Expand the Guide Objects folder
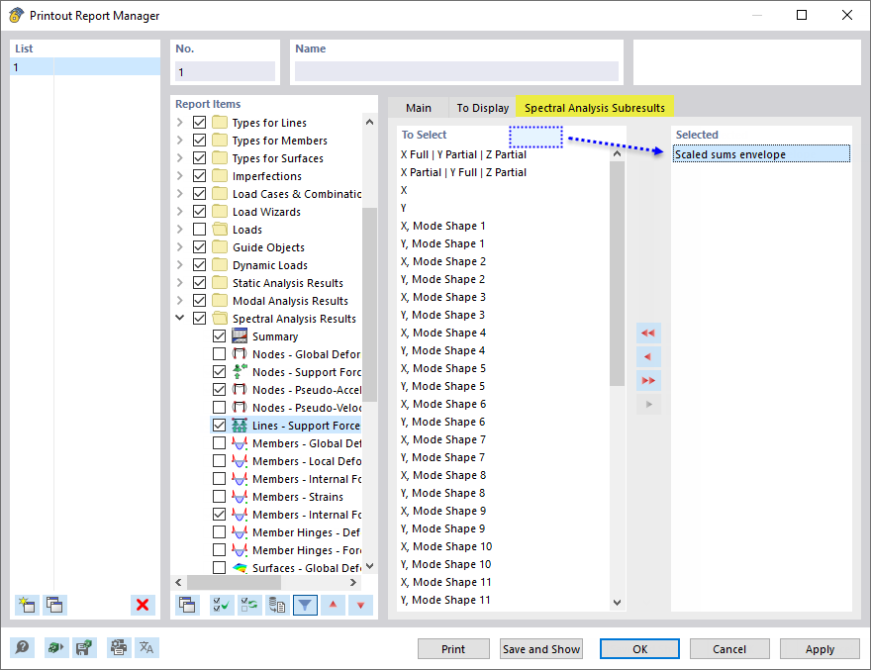 179,246
